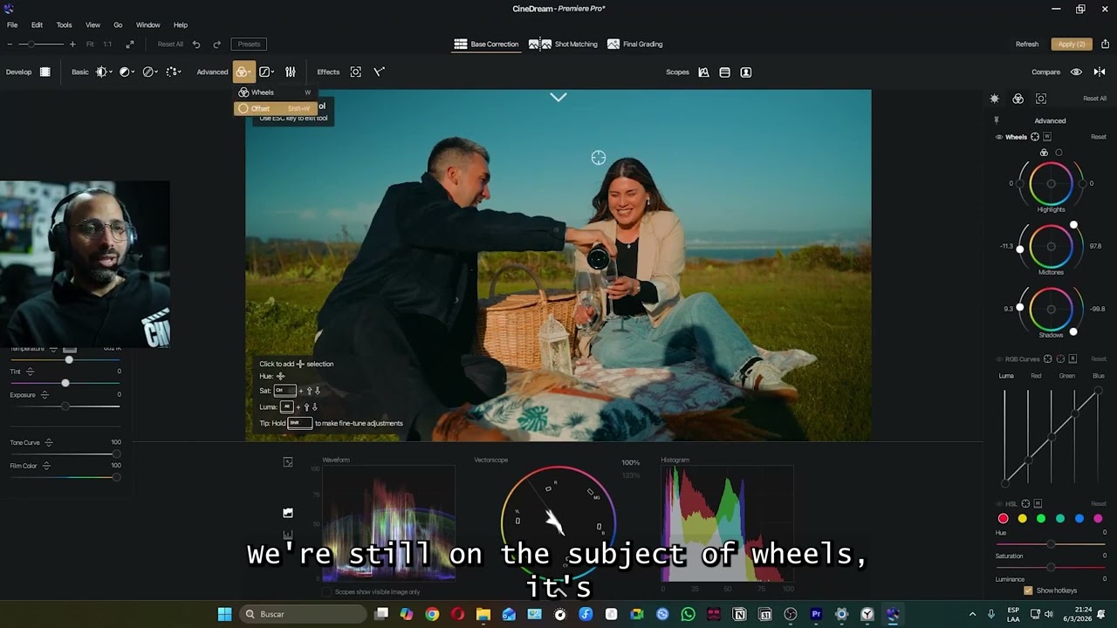The width and height of the screenshot is (1117, 628).
Task: Click the share export icon
Action: pos(1105,44)
